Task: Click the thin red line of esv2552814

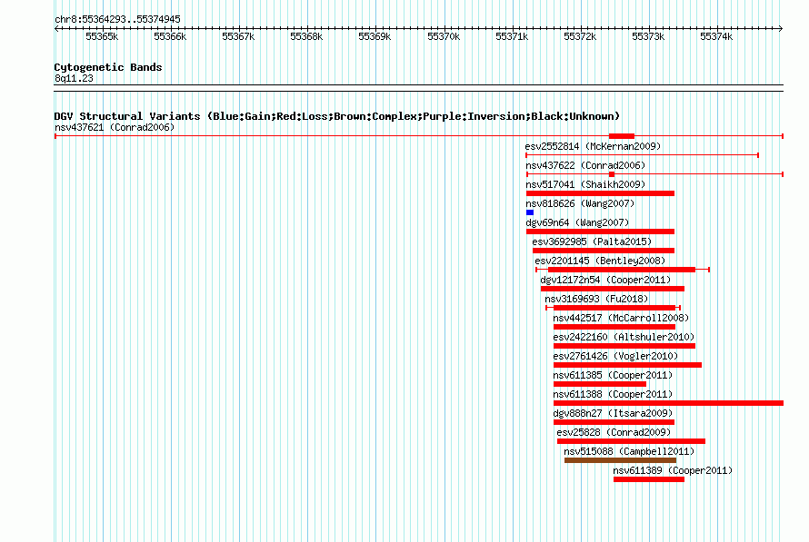Action: [643, 155]
